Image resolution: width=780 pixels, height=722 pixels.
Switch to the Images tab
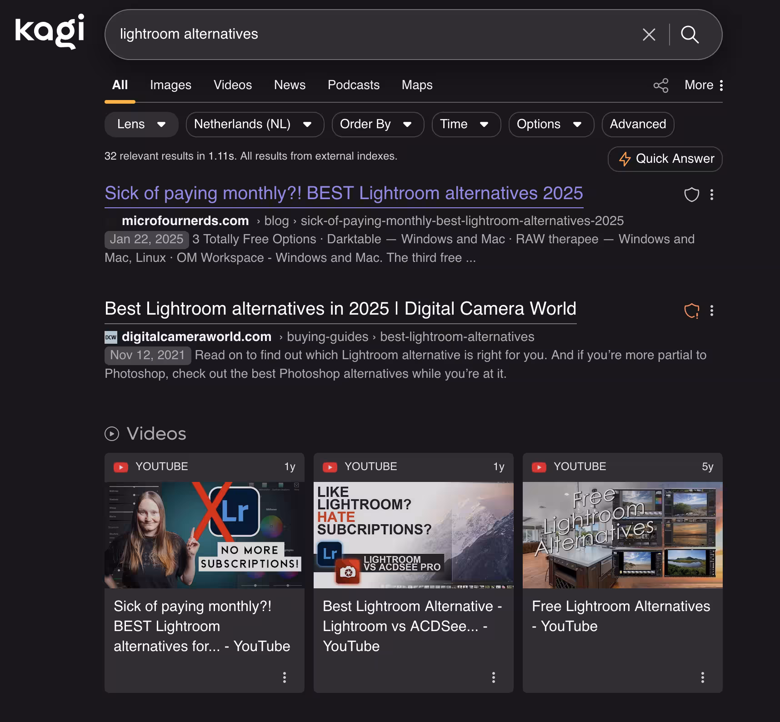click(x=170, y=85)
